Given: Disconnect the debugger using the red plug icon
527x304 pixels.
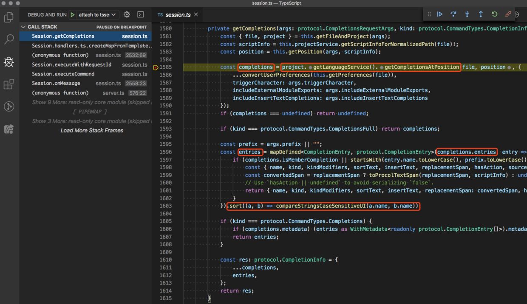Looking at the screenshot, I should [508, 14].
